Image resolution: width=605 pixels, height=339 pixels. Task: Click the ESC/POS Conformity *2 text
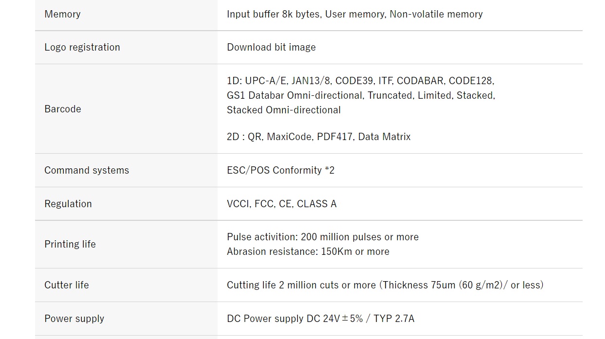click(281, 170)
